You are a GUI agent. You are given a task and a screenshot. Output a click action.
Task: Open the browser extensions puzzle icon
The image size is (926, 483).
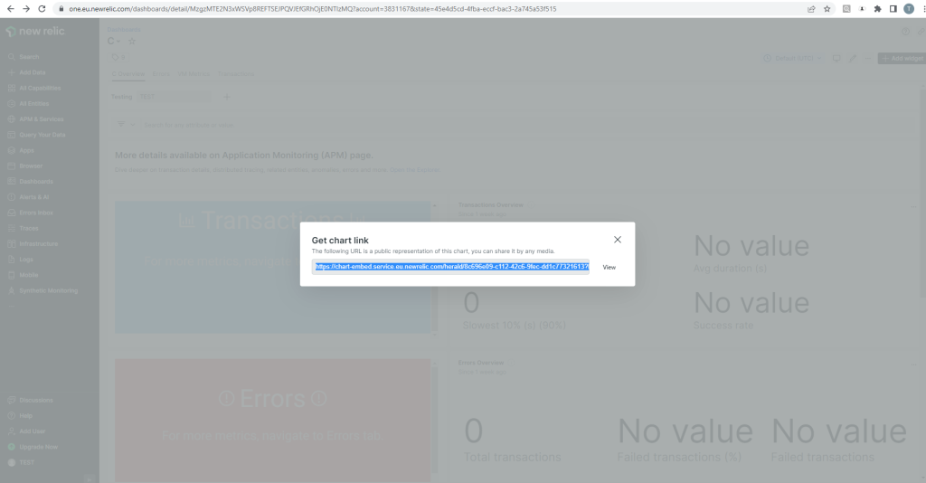pyautogui.click(x=877, y=9)
